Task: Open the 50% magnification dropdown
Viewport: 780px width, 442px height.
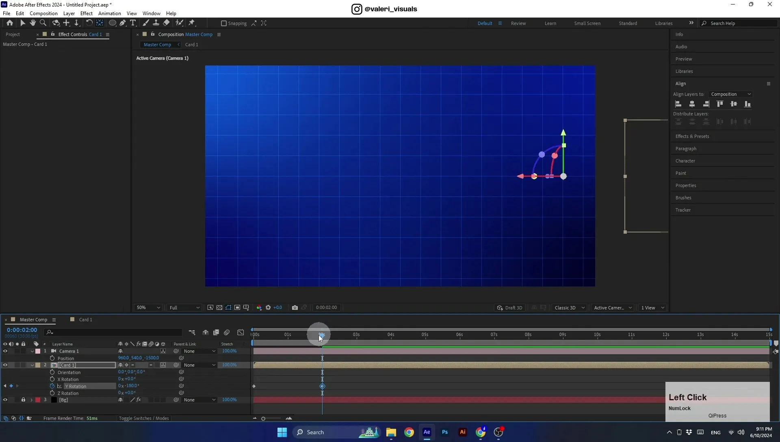Action: 148,308
